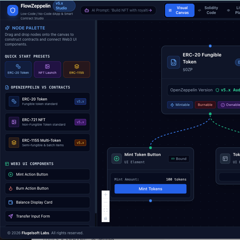Toggle the Mintable feature tag
The width and height of the screenshot is (240, 240).
coord(180,105)
